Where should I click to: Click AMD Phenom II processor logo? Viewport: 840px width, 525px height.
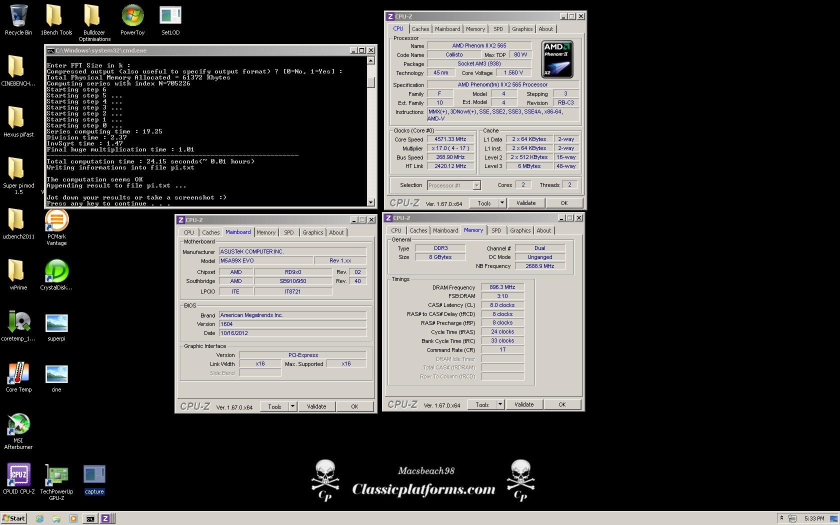click(557, 59)
